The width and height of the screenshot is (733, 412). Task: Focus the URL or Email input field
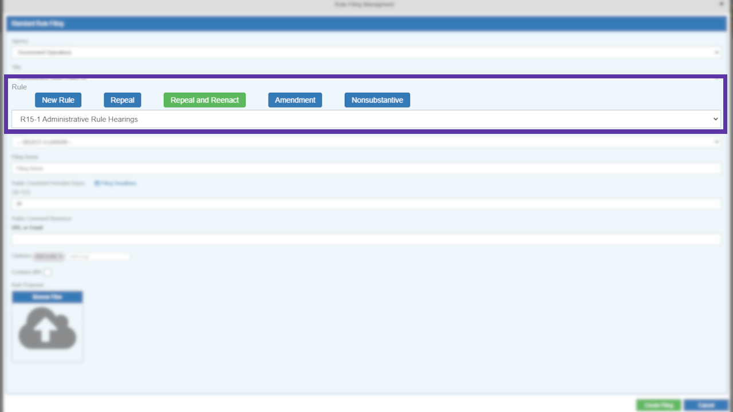click(366, 239)
